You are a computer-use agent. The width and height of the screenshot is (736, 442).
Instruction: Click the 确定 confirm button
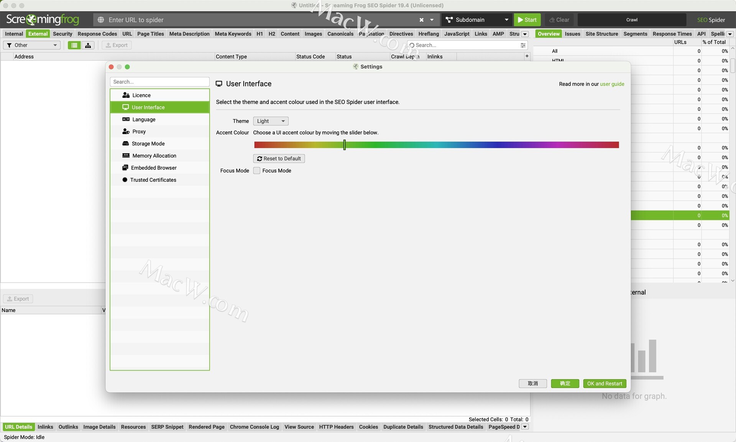pyautogui.click(x=565, y=383)
